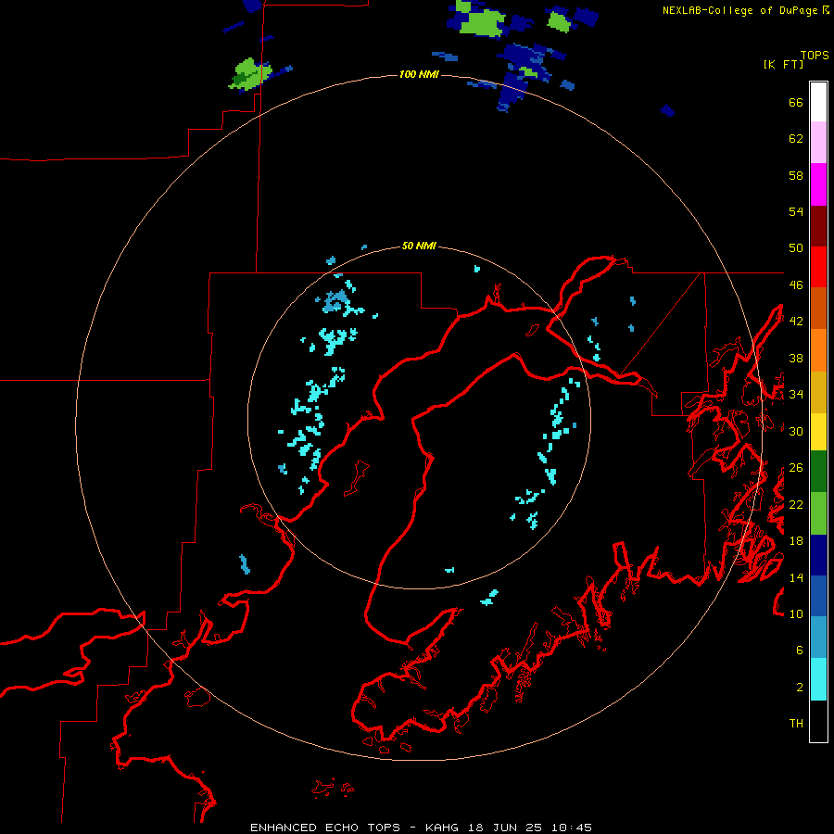The height and width of the screenshot is (834, 834).
Task: Click the yellow 34 kft legend swatch
Action: pos(818,432)
